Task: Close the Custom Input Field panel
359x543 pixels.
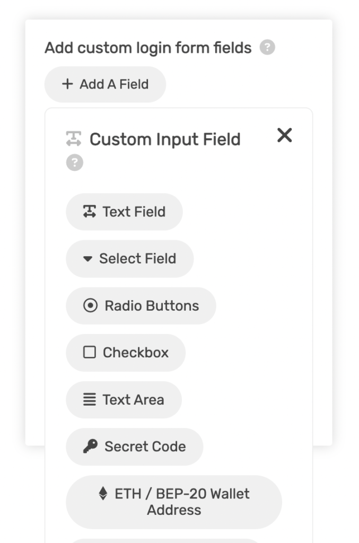Action: [285, 135]
